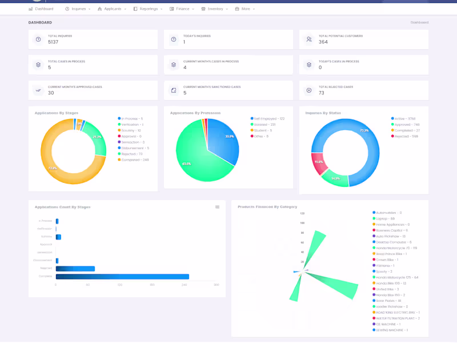457x343 pixels.
Task: Expand the Reportings dropdown chevron
Action: click(x=162, y=9)
